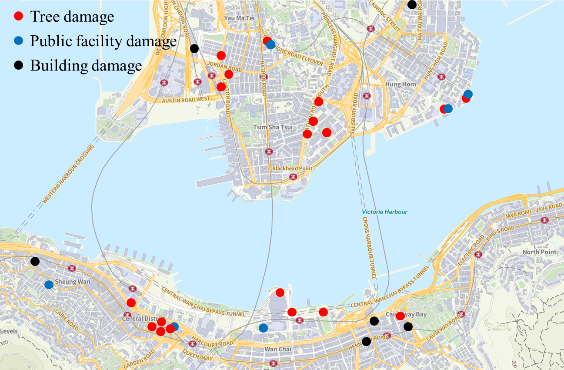Select the red marker beside Causeway Bay label
Viewport: 564px width, 370px height.
400,316
